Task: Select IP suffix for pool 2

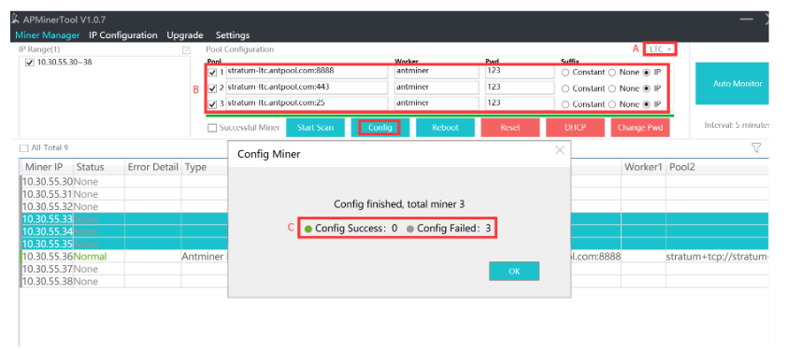Action: click(x=647, y=89)
